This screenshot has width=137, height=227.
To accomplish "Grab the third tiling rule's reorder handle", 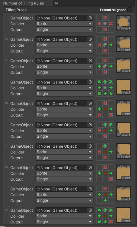I will [x=6, y=60].
